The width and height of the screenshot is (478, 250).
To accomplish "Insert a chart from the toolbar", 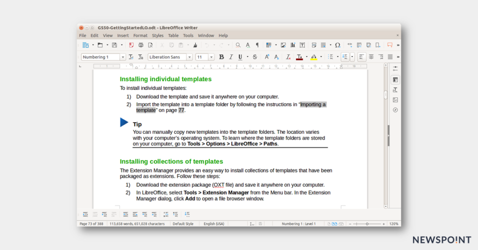I will point(293,45).
